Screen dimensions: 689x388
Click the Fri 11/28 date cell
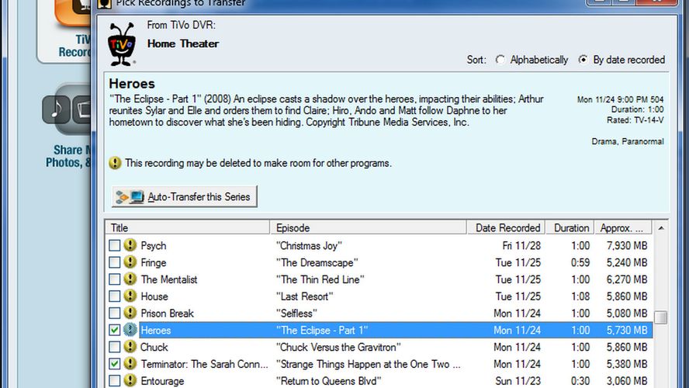pos(521,246)
